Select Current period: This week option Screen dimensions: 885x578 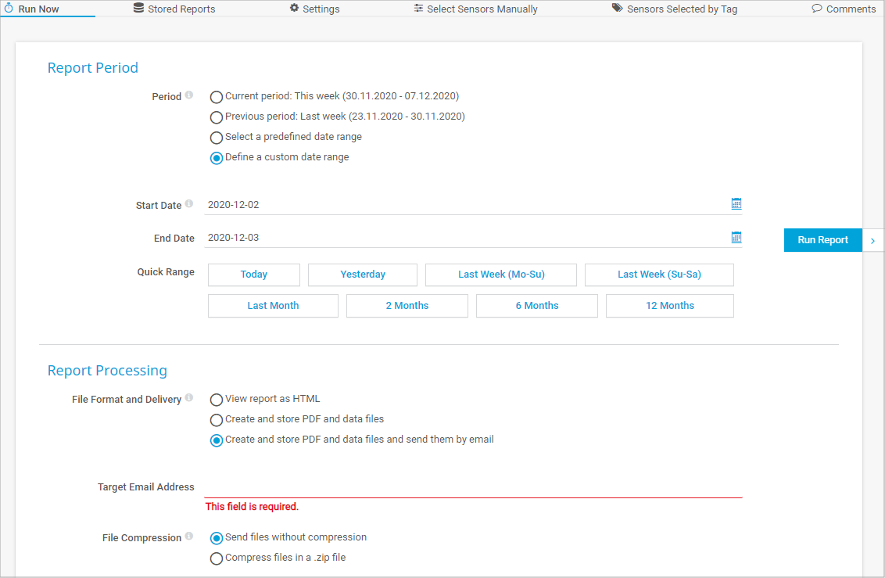point(217,97)
